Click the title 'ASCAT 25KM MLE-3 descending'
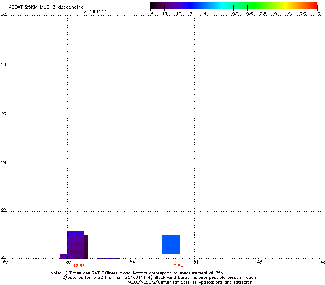 [x=46, y=7]
